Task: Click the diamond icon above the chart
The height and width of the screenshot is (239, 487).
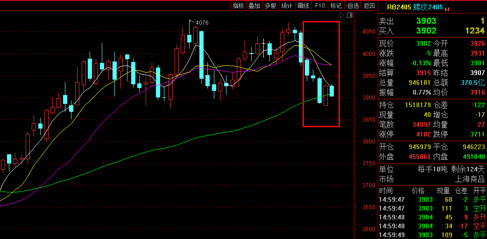Action: 341,15
